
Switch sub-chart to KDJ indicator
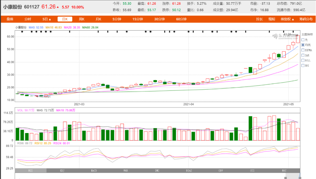pos(62,171)
